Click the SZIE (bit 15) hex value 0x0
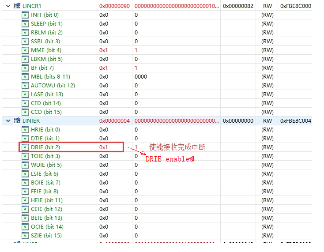 tap(104, 236)
